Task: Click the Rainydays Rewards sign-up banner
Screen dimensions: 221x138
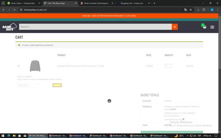Action: pos(109,16)
